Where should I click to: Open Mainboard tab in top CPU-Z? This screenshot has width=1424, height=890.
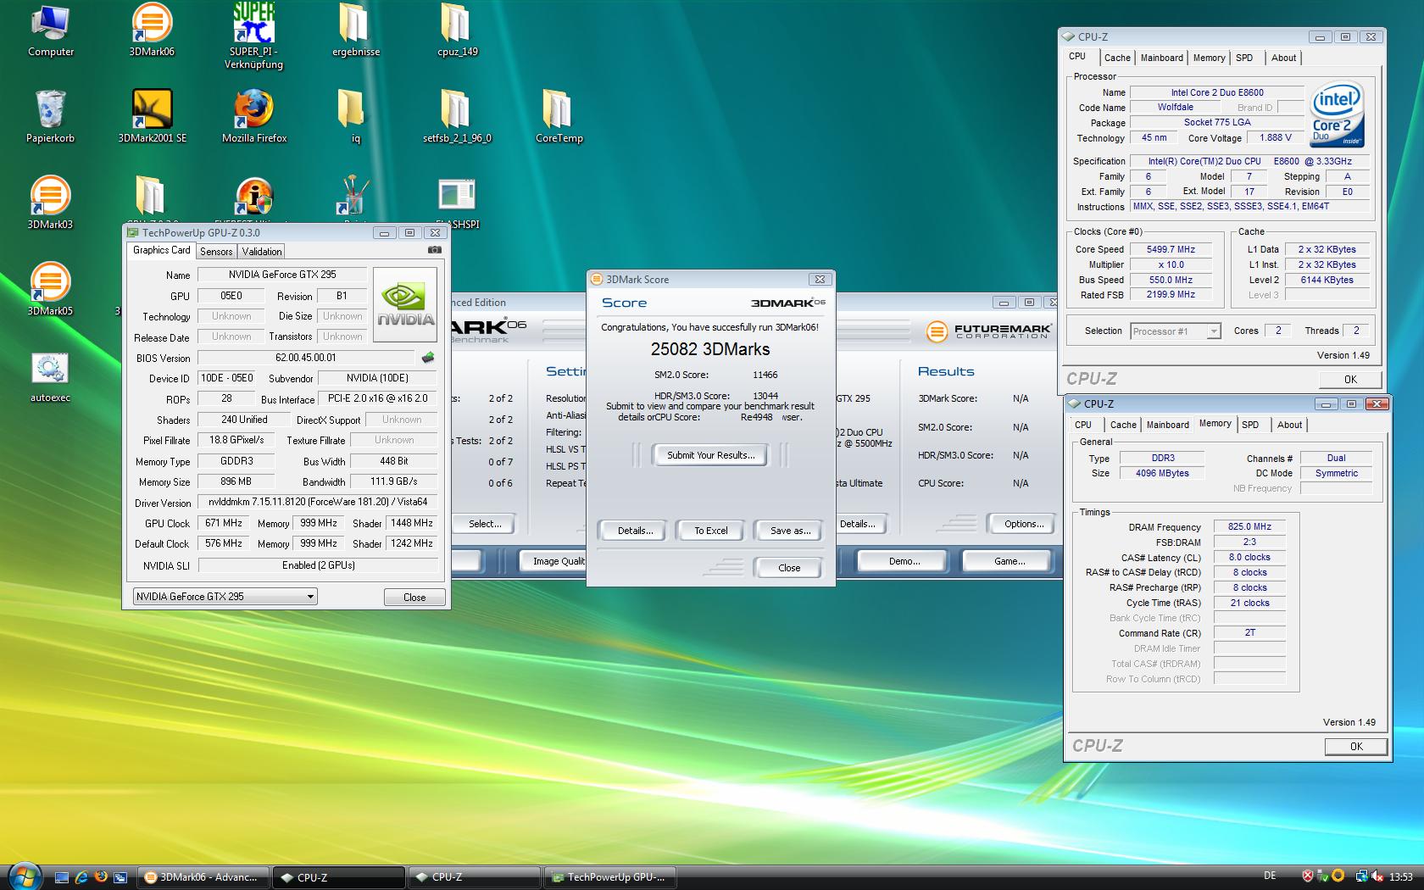(x=1161, y=58)
